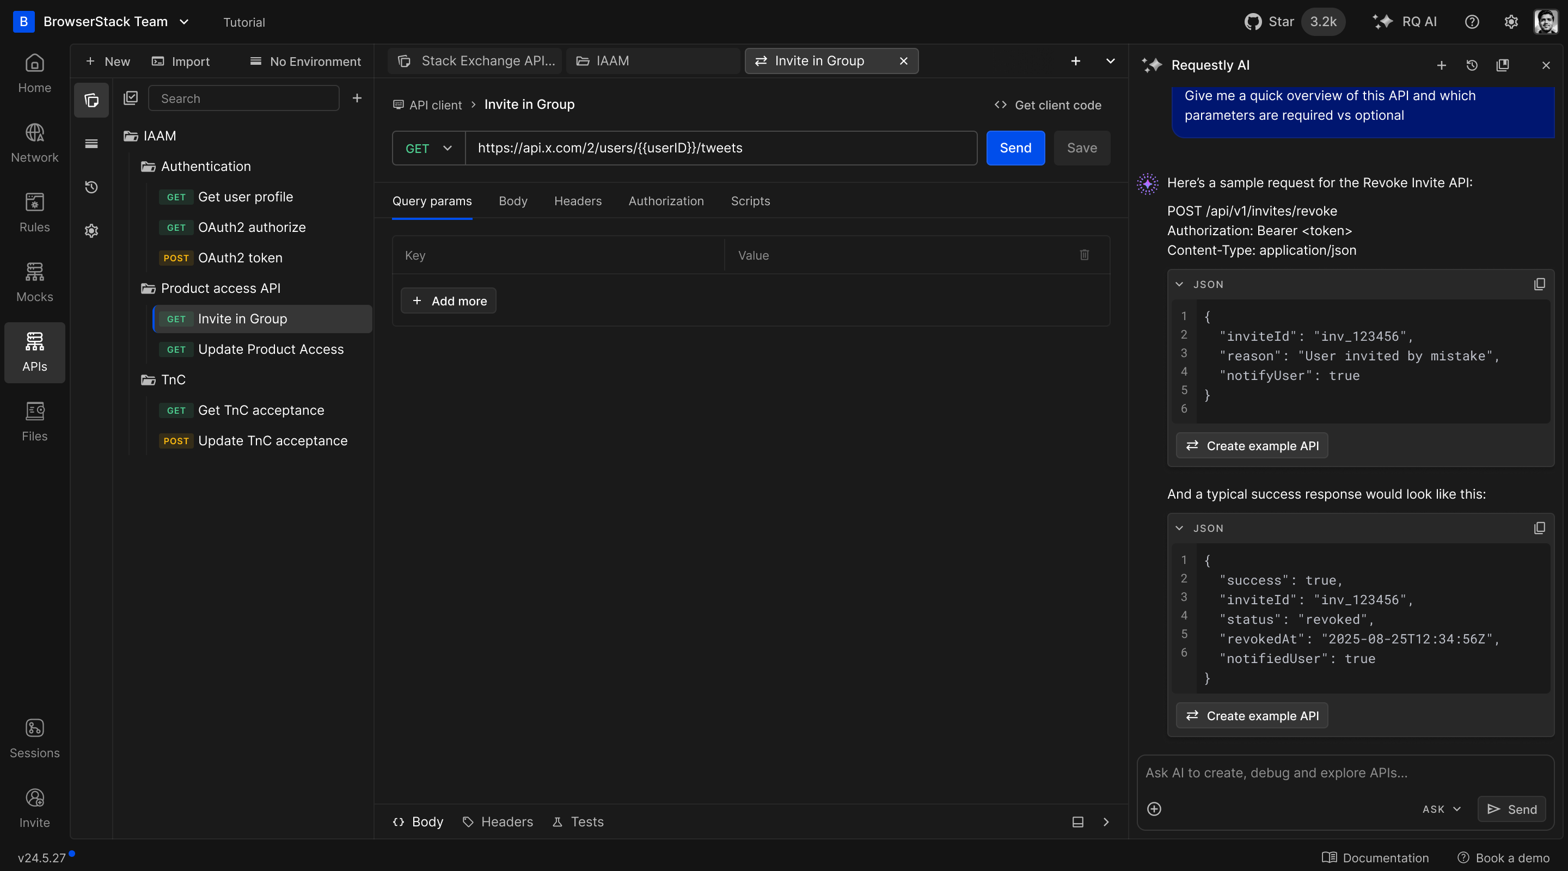
Task: Open the GET method dropdown
Action: pyautogui.click(x=428, y=148)
